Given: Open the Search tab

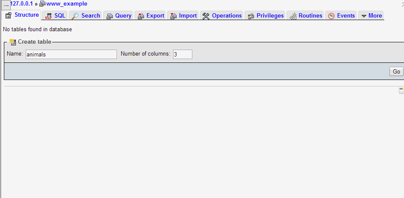Looking at the screenshot, I should (x=86, y=16).
